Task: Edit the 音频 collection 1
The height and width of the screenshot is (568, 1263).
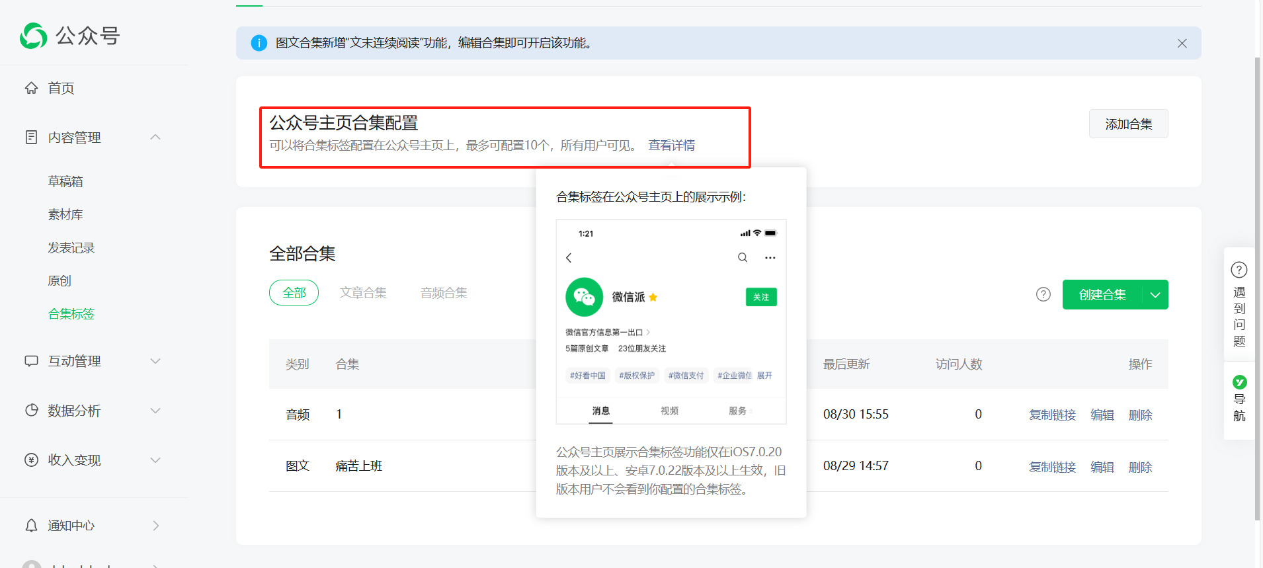Action: tap(1102, 415)
